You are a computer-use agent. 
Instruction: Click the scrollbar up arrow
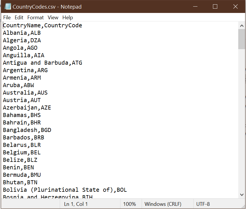point(242,25)
